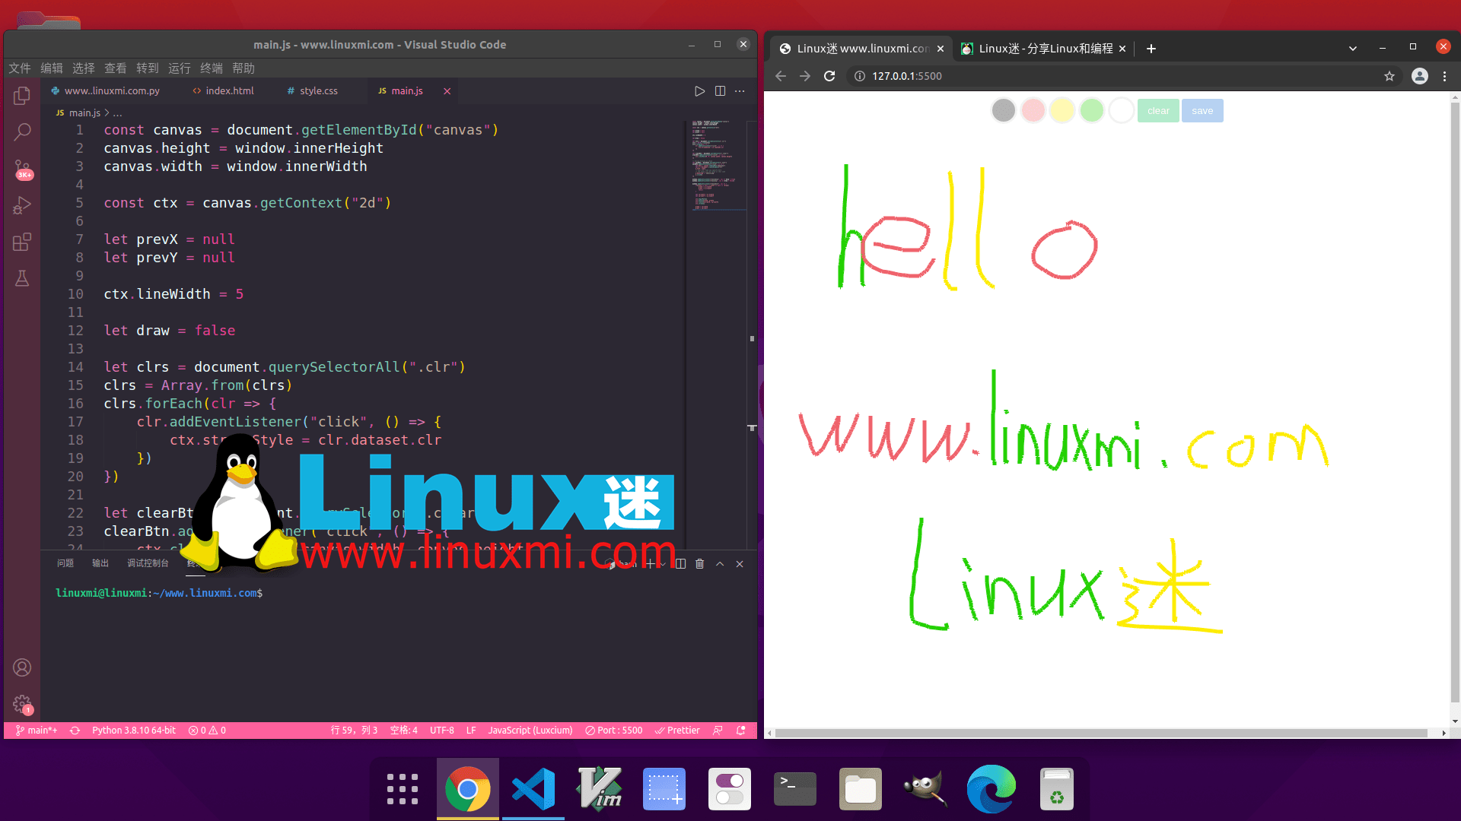This screenshot has width=1461, height=821.
Task: Switch to the index.html tab
Action: tap(230, 90)
